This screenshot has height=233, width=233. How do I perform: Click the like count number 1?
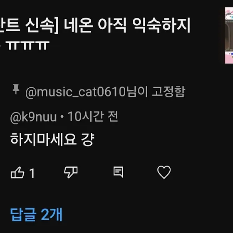32,173
